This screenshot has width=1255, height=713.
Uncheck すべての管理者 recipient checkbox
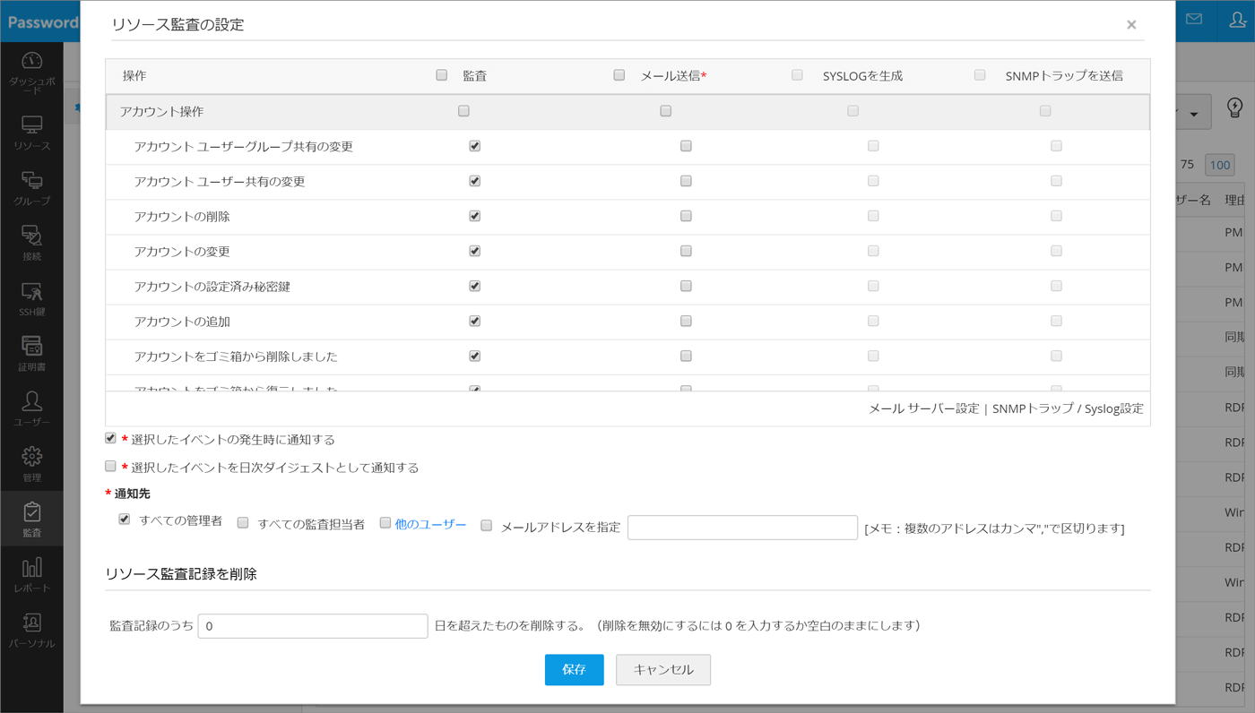(x=124, y=519)
